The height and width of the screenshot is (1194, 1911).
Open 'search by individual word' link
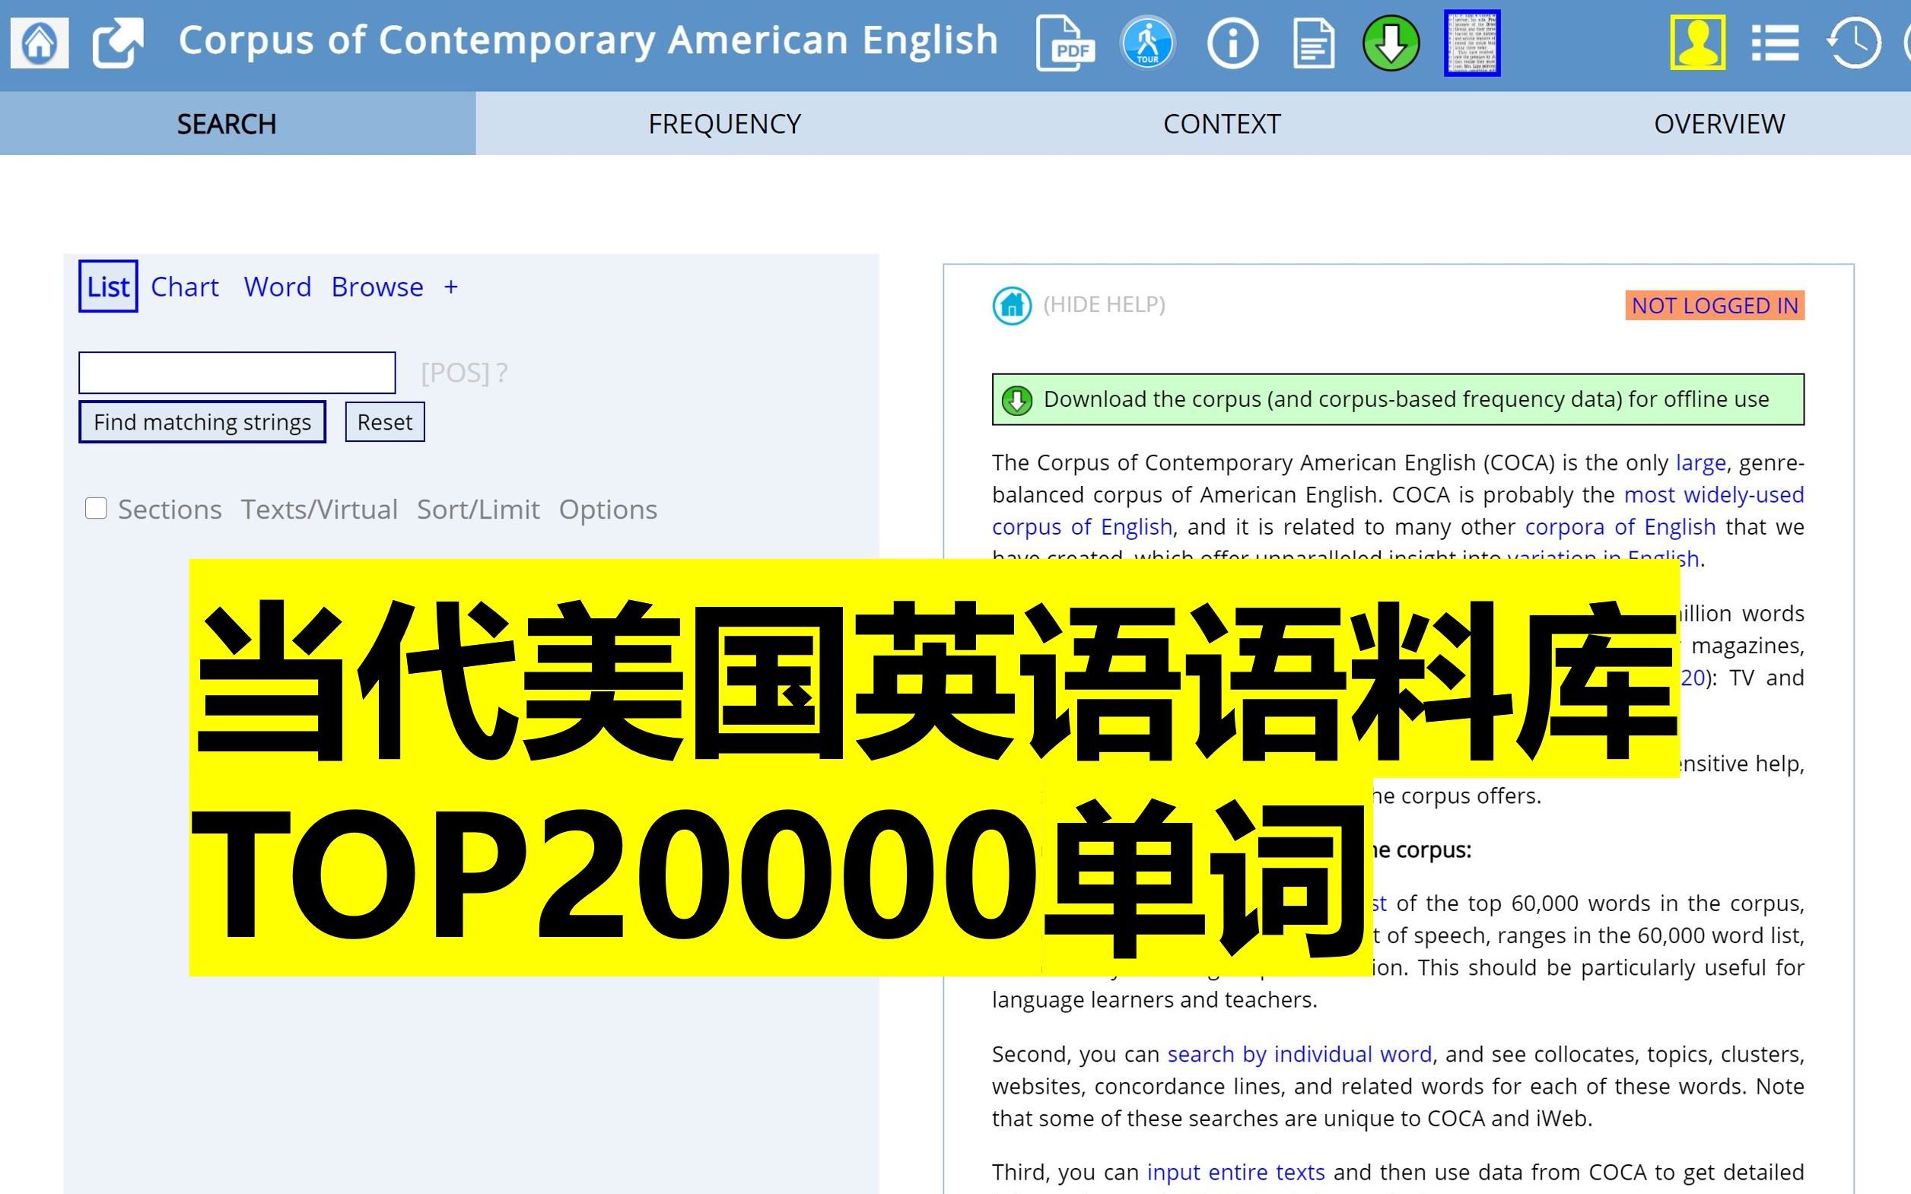click(1299, 1054)
